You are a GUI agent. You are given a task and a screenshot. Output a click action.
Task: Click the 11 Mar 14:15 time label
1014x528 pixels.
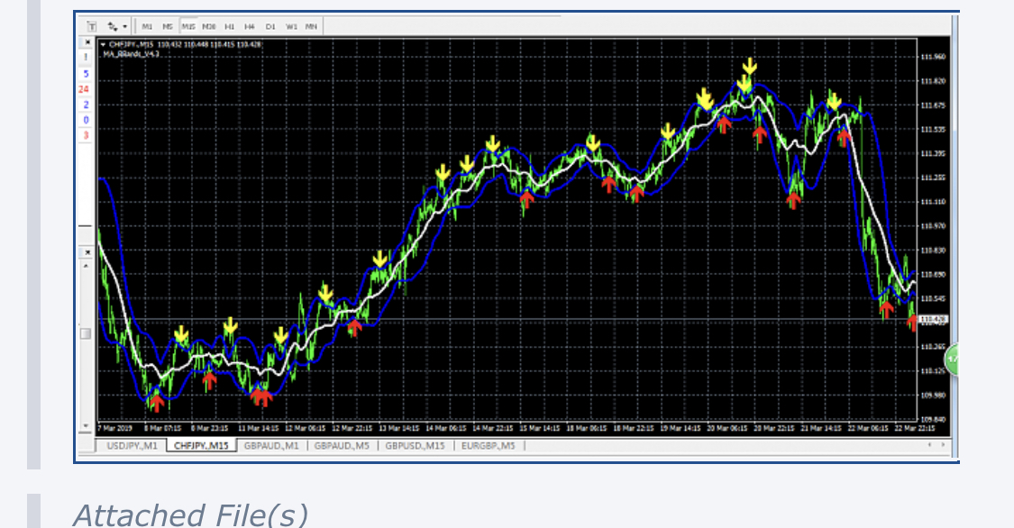coord(258,429)
